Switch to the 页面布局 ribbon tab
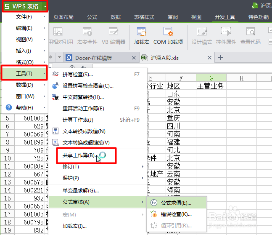This screenshot has width=272, height=235. (63, 17)
